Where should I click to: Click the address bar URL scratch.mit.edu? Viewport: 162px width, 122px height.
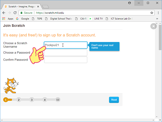(x=50, y=13)
